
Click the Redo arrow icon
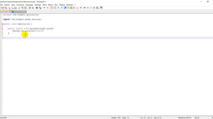(x=33, y=8)
